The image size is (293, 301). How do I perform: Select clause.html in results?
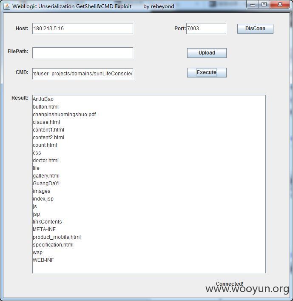tap(46, 122)
